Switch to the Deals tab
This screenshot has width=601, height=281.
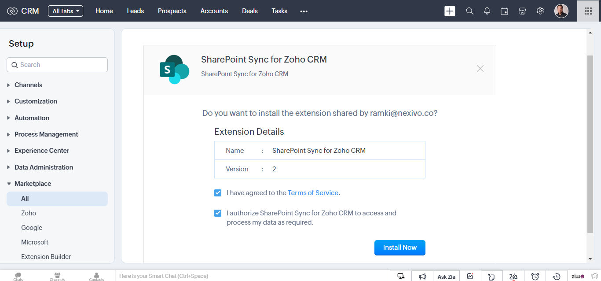point(250,11)
